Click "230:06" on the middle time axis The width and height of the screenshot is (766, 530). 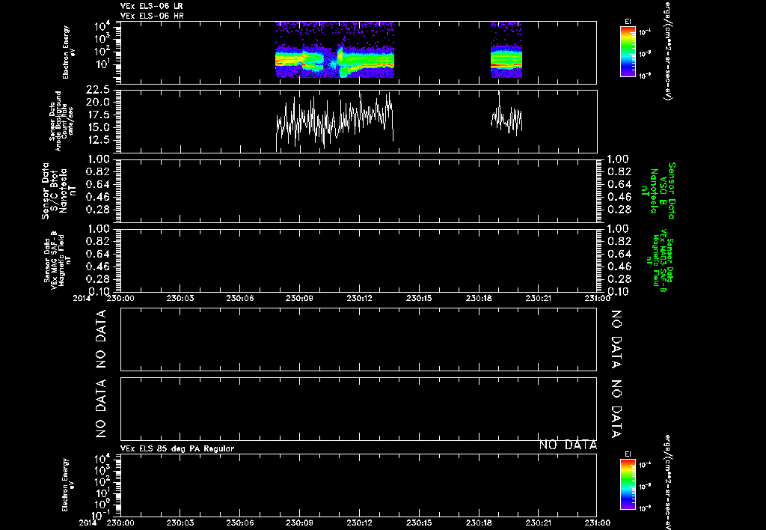point(240,297)
